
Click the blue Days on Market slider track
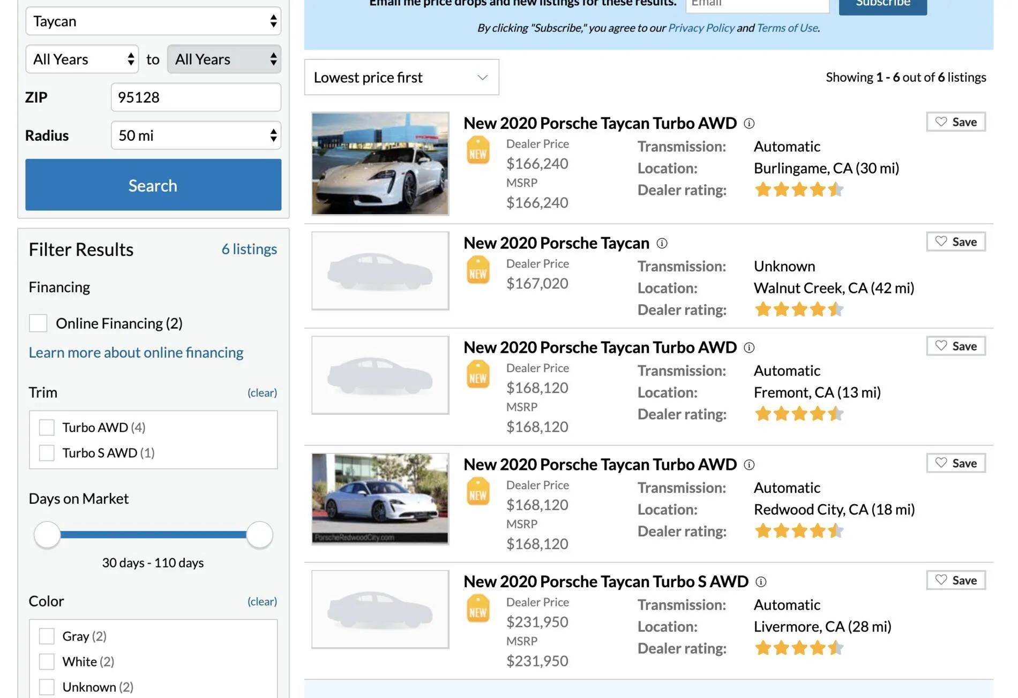153,535
